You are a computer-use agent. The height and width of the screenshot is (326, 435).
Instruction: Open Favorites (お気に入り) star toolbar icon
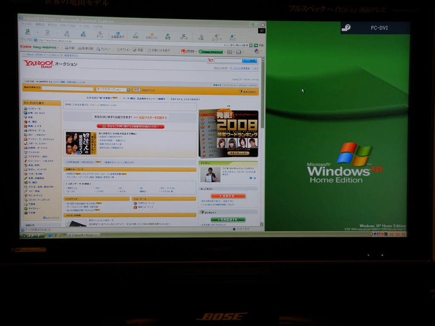pyautogui.click(x=152, y=36)
